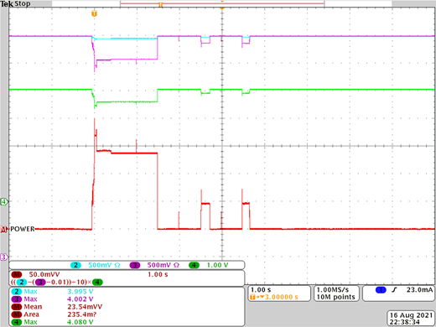Image resolution: width=436 pixels, height=327 pixels.
Task: Click the blue channel 1 trigger source badge
Action: click(x=381, y=290)
